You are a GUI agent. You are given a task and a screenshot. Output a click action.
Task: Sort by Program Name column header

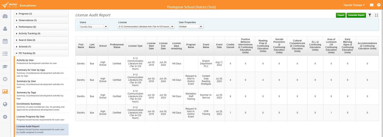[191, 46]
